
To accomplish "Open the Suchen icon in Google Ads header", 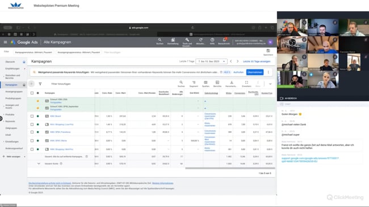I will click(x=160, y=41).
